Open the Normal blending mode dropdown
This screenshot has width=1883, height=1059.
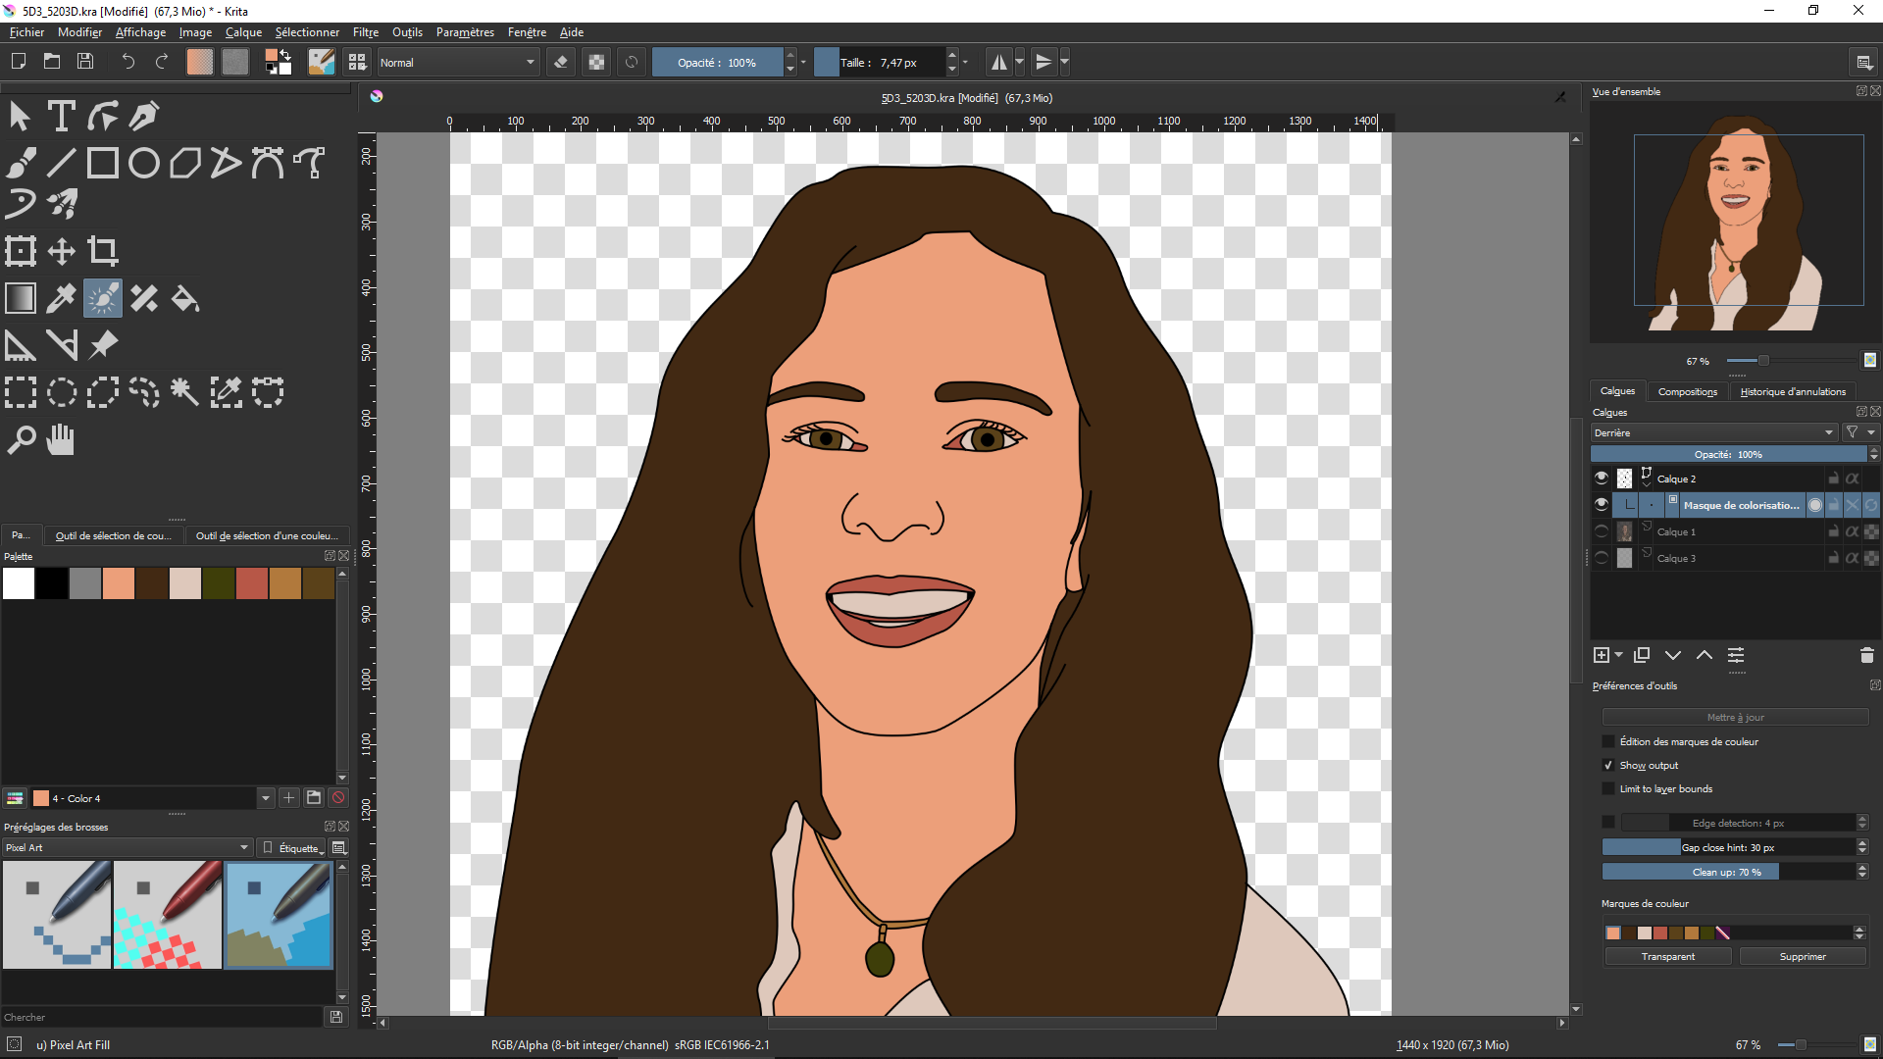pos(458,62)
